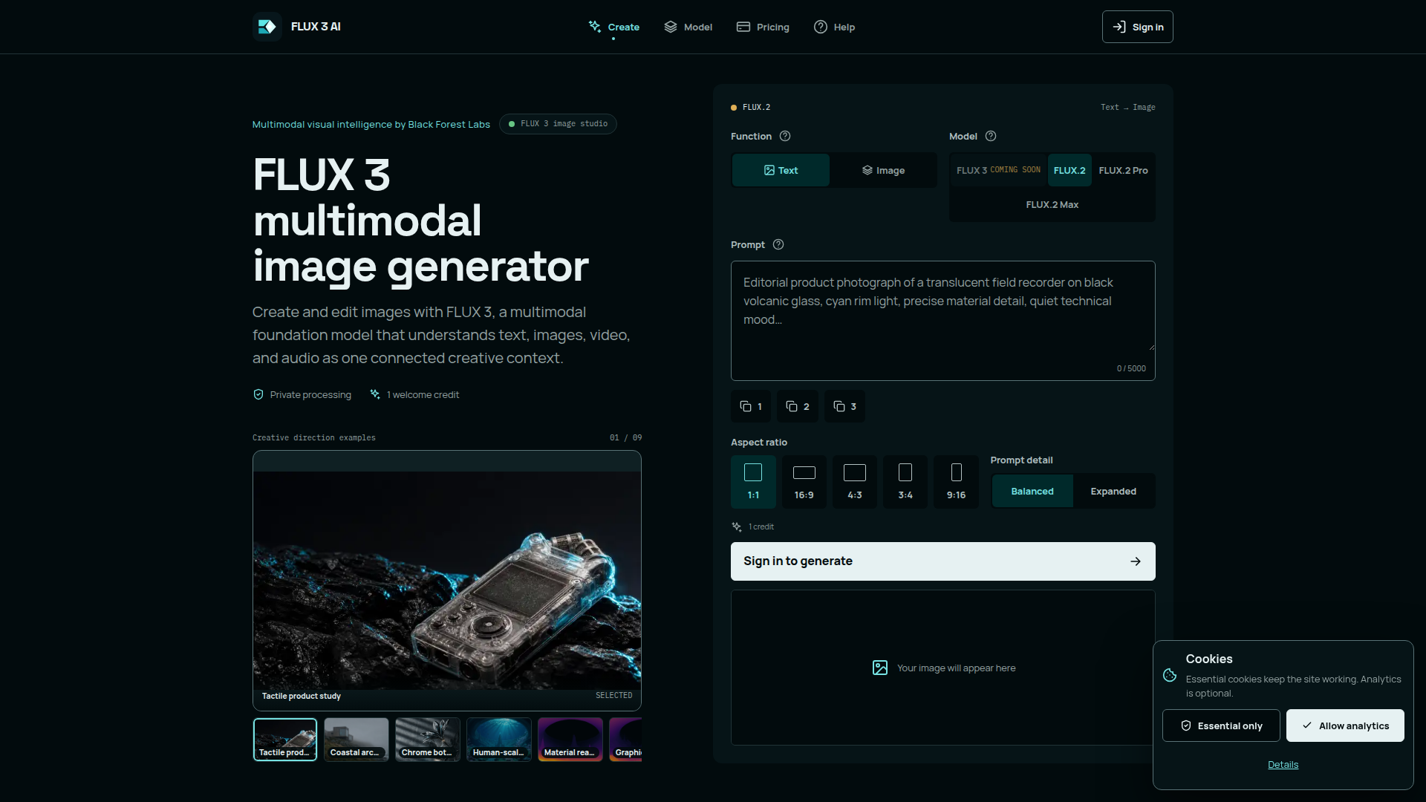Click the arrow on Sign in to generate

(x=1136, y=561)
